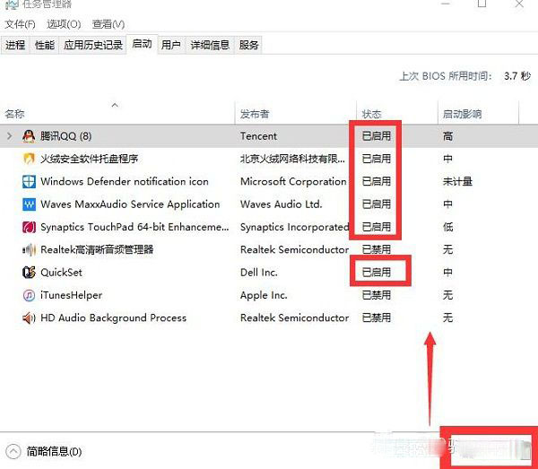Screen dimensions: 538x469
Task: Click the Synaptics TouchPad red icon
Action: click(29, 227)
